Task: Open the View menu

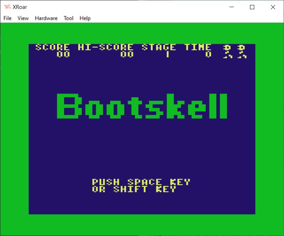Action: click(x=23, y=18)
